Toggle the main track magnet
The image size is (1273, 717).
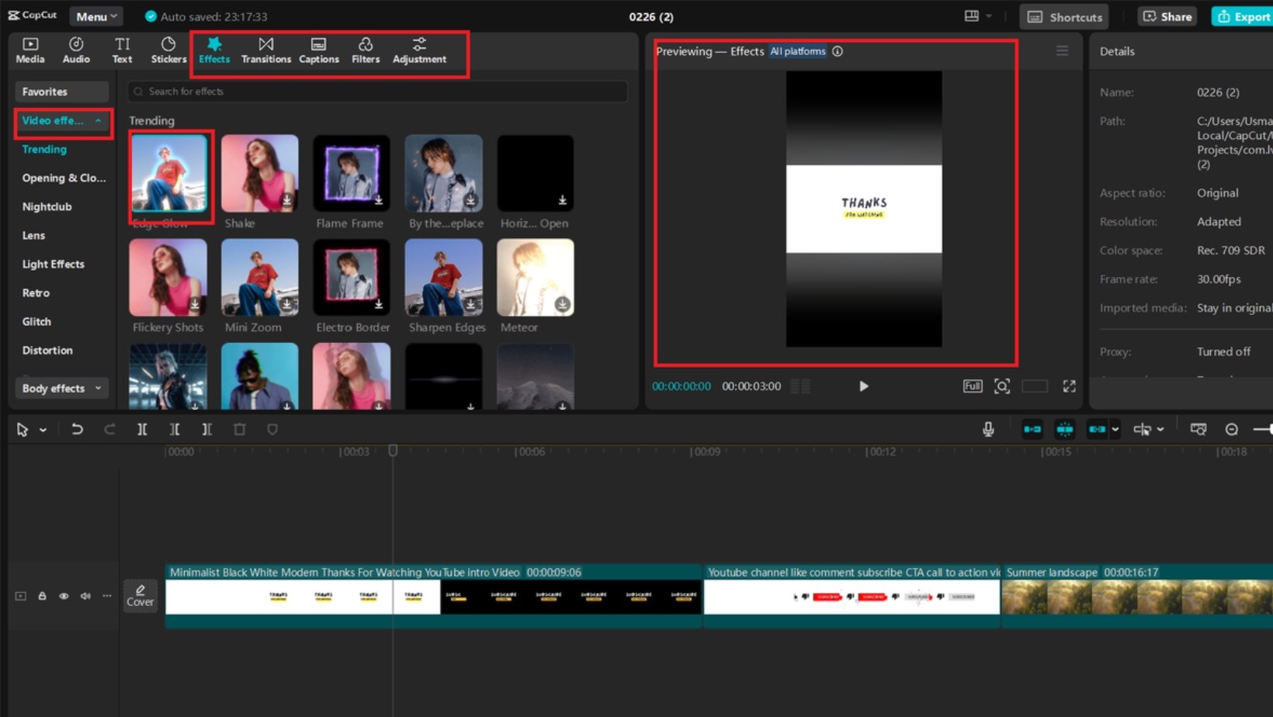1032,429
